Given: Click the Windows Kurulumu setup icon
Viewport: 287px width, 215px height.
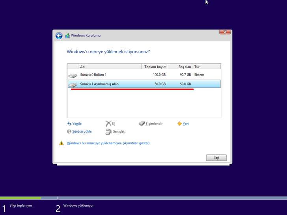Looking at the screenshot, I should [67, 36].
